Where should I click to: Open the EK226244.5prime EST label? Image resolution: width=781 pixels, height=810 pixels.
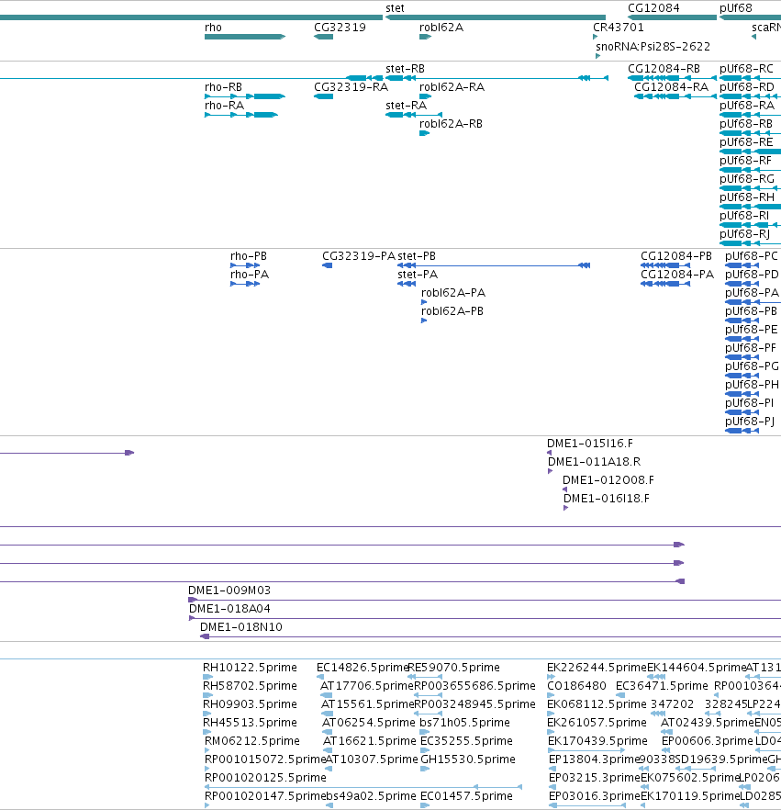click(x=597, y=668)
